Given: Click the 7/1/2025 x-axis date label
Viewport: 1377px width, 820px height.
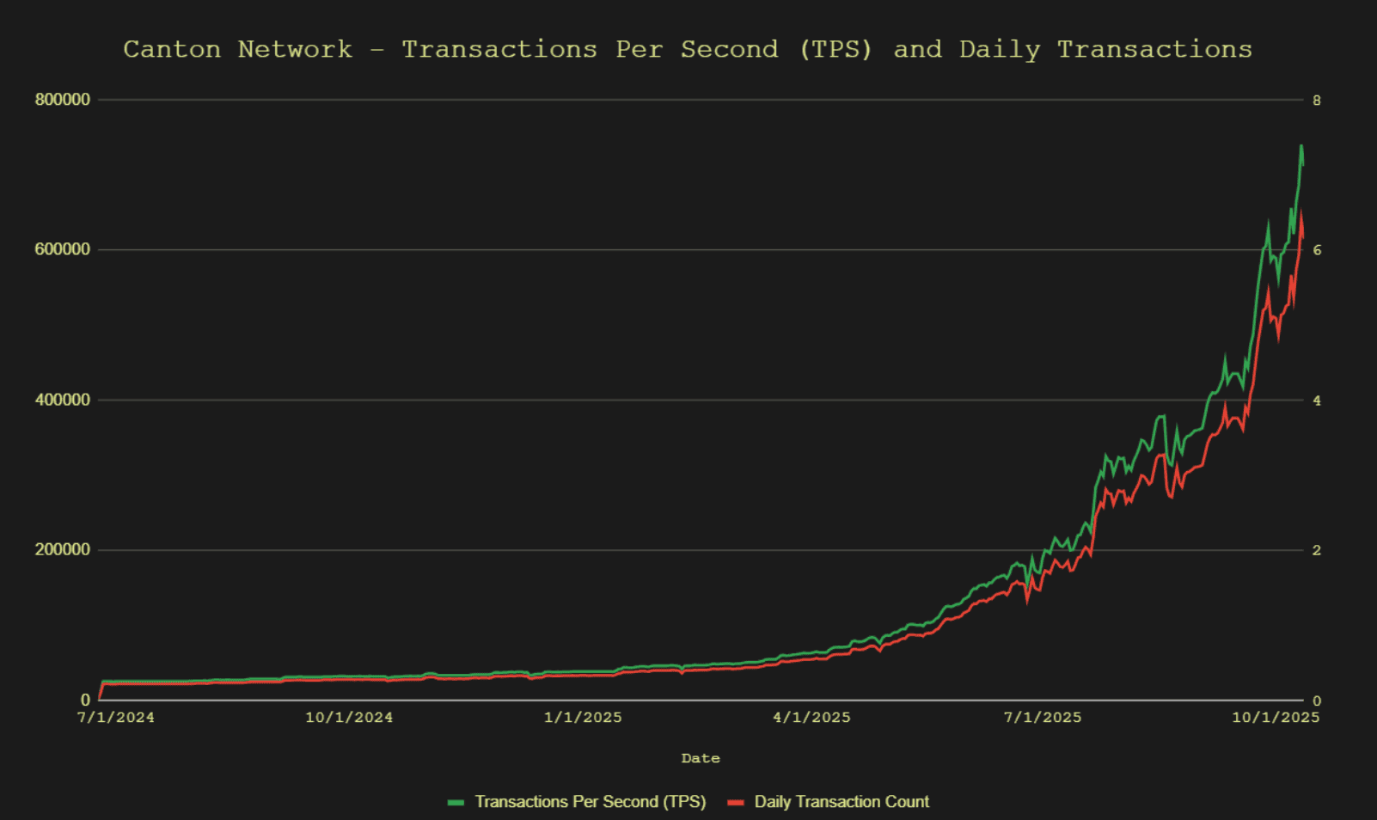Looking at the screenshot, I should (x=1043, y=718).
